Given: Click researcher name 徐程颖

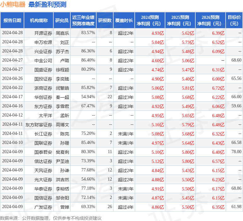Looking at the screenshot, I should pos(62,70).
